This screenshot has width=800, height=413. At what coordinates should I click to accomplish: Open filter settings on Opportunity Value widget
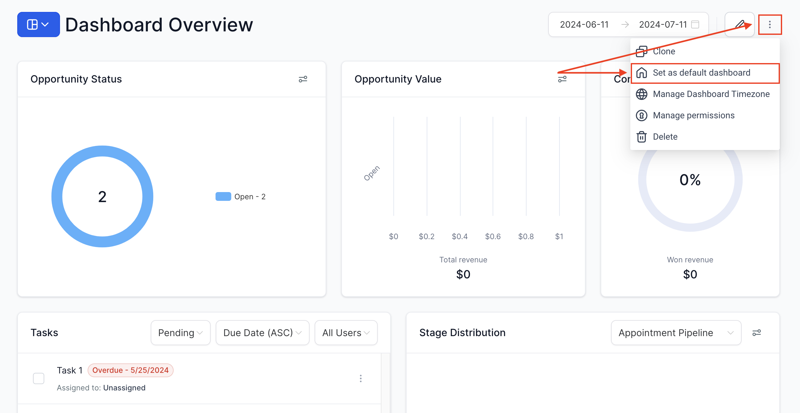click(x=562, y=79)
